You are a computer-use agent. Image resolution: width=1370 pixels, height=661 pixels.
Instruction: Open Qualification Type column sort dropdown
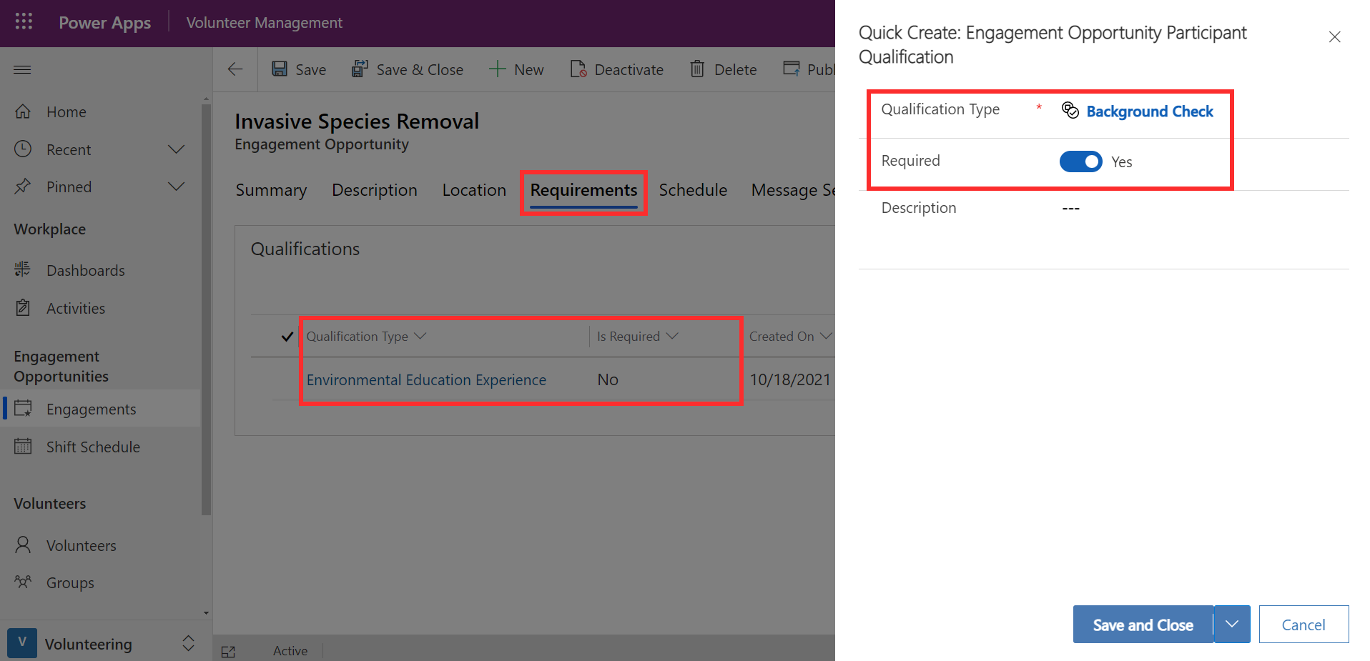(420, 336)
